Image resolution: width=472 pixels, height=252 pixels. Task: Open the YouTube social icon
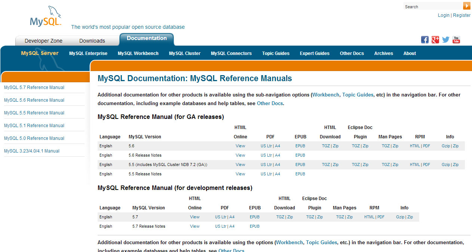coord(456,40)
